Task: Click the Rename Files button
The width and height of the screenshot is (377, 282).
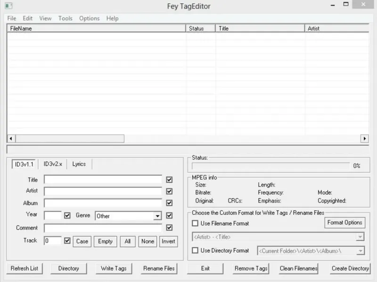Action: pos(159,268)
